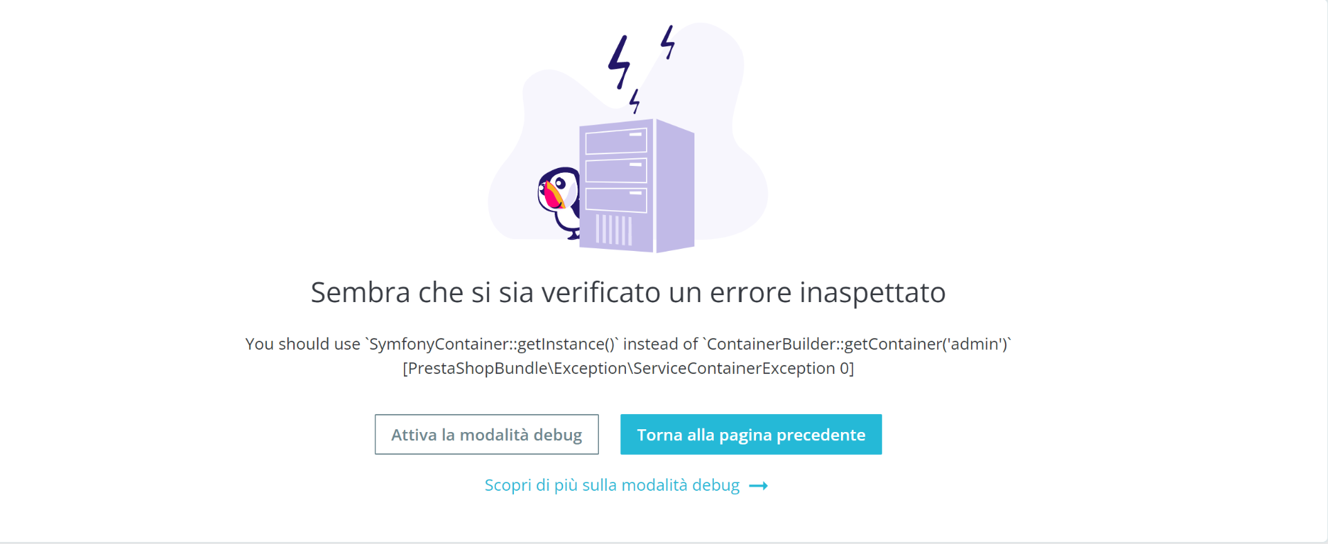
Task: Go back via 'Torna alla pagina precedente'
Action: coord(751,434)
